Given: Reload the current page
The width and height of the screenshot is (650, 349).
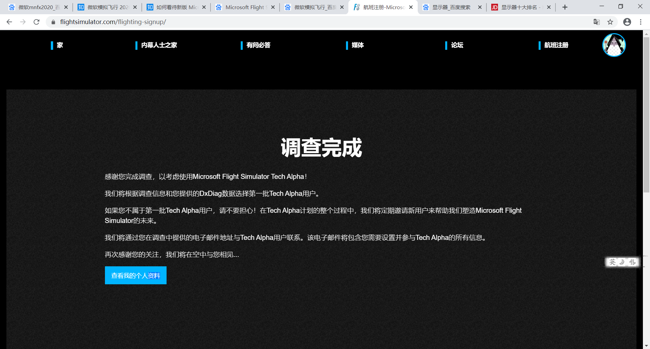Looking at the screenshot, I should 37,22.
